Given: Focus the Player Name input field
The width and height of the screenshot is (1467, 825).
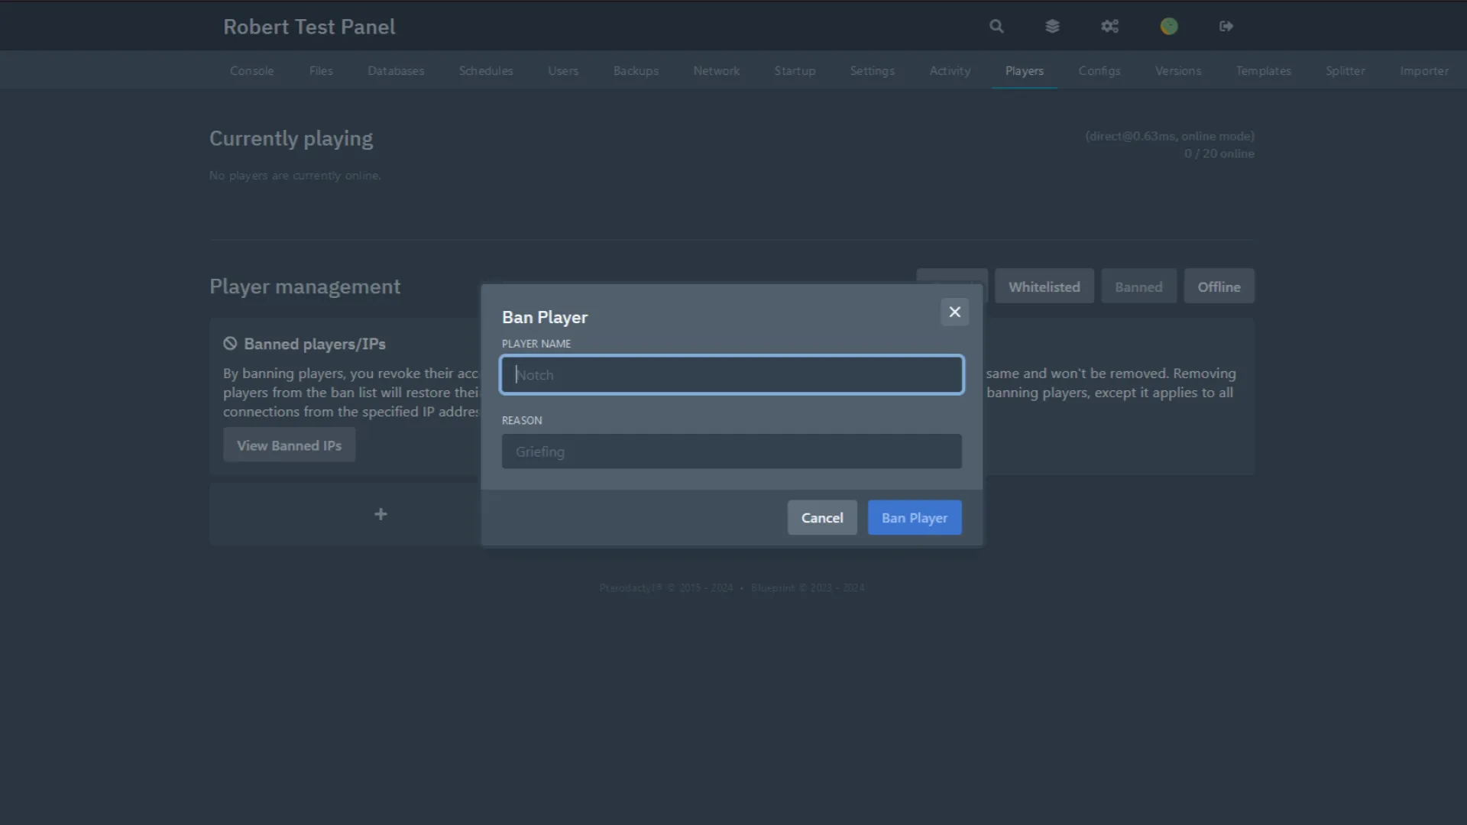Looking at the screenshot, I should [731, 374].
